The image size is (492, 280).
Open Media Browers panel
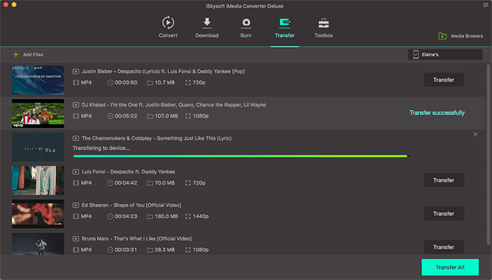click(461, 36)
